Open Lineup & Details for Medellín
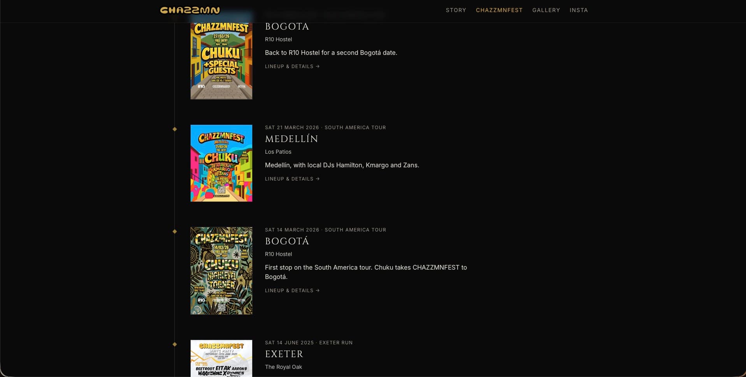Screen dimensions: 746x377 [x=292, y=179]
